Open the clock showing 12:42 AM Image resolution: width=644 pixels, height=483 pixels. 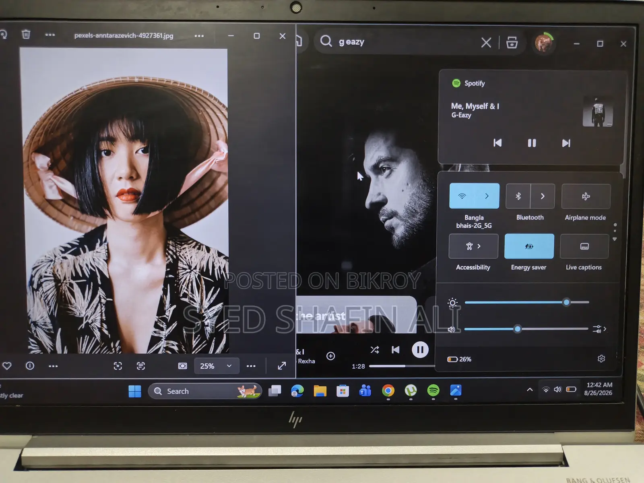pyautogui.click(x=599, y=389)
